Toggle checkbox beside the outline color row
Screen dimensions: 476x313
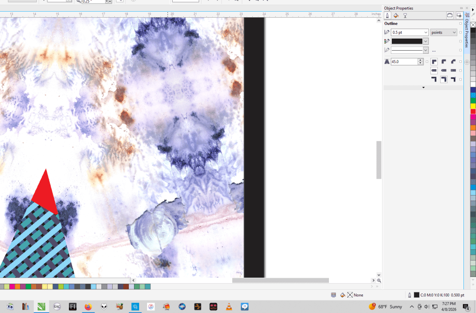461,41
